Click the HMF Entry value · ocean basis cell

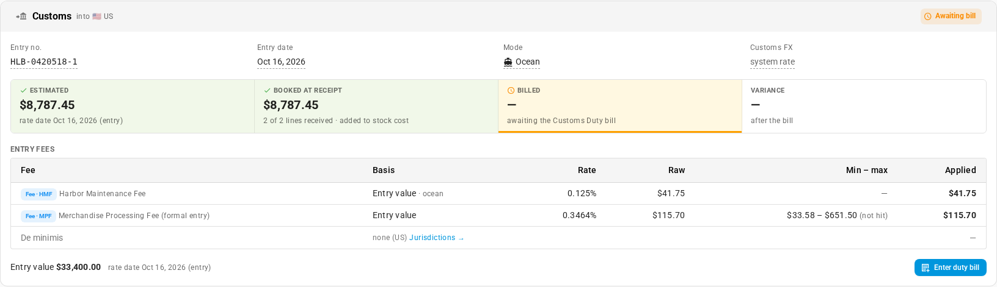coord(408,193)
